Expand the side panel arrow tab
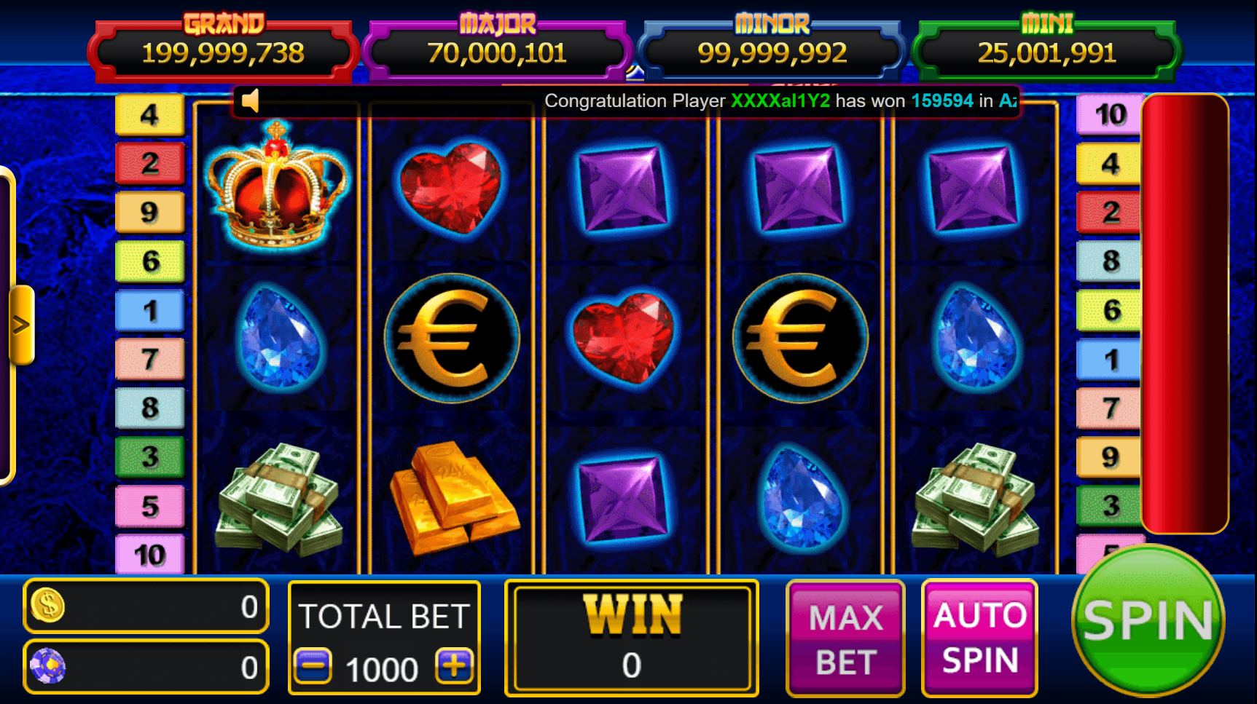 (21, 325)
